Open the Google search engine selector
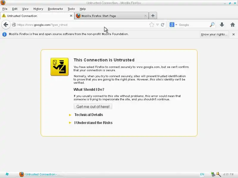 pyautogui.click(x=173, y=25)
